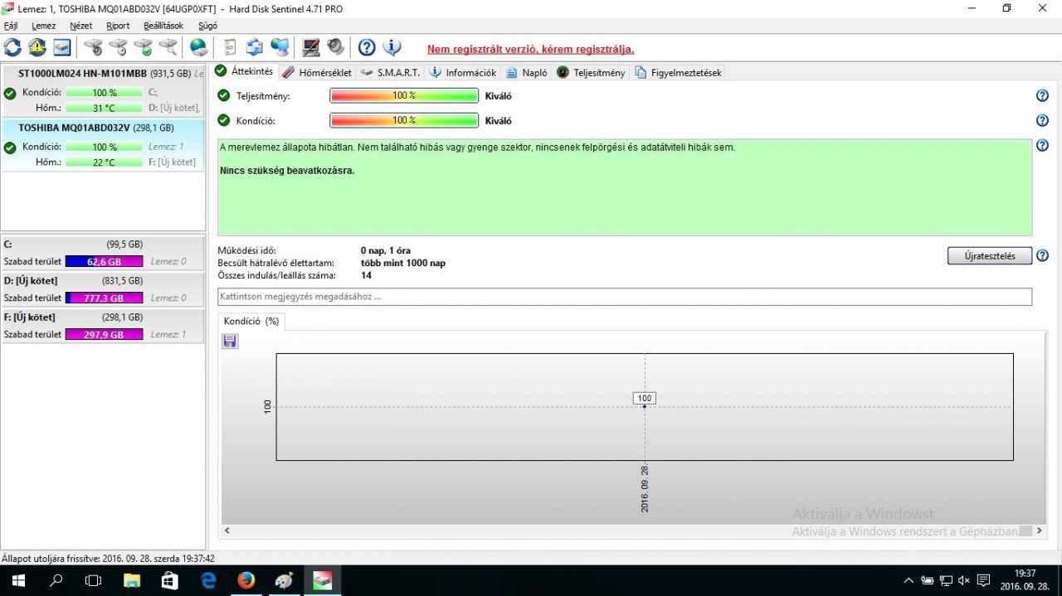Open Microsoft Edge from the taskbar
The height and width of the screenshot is (596, 1062).
point(208,580)
